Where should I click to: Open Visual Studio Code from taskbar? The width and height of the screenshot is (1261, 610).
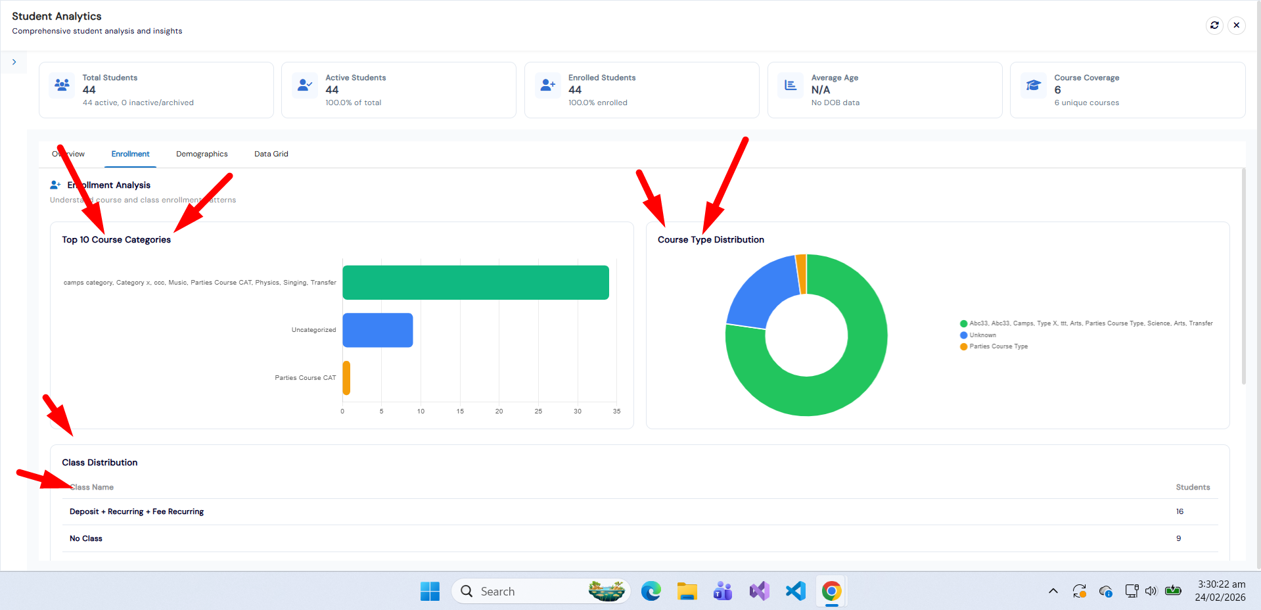[795, 591]
